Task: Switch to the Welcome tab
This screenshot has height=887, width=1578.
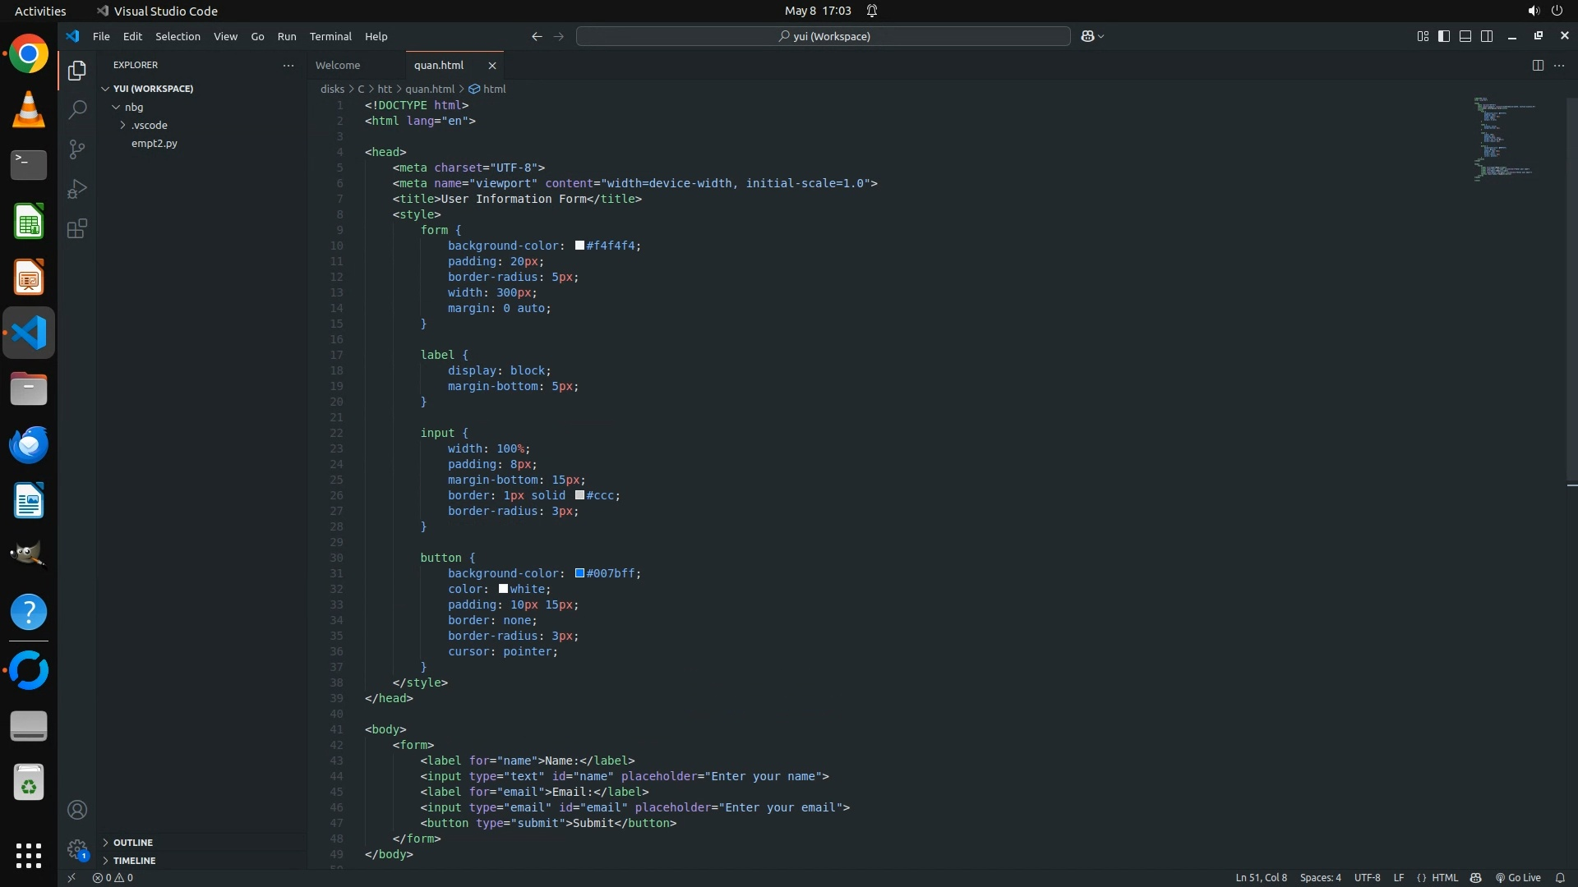Action: click(x=338, y=65)
